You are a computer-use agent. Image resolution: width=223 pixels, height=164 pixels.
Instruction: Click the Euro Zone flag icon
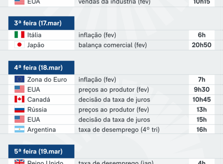pos(19,80)
